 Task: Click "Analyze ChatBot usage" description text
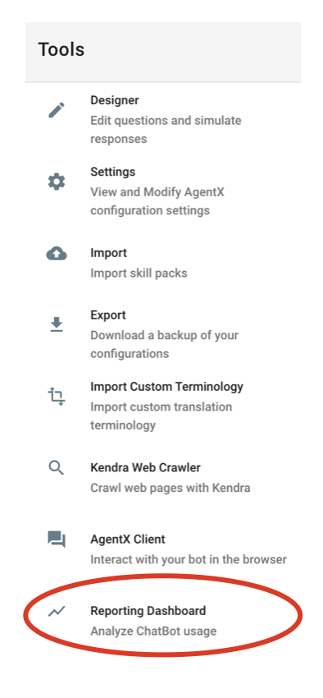[x=153, y=631]
